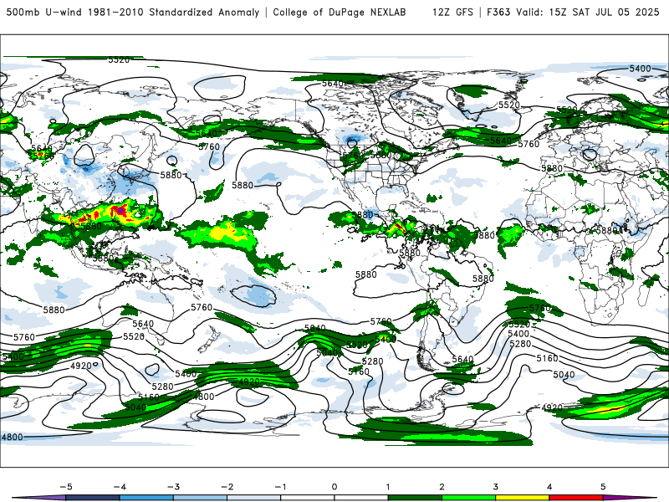Click the '1' colorbar tick label
The width and height of the screenshot is (669, 502).
point(388,487)
